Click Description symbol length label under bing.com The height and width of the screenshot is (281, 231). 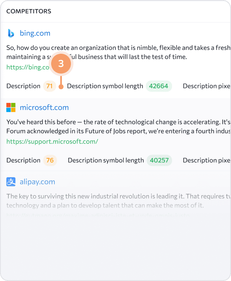click(x=105, y=86)
